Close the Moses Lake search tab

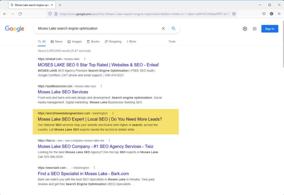pos(52,5)
